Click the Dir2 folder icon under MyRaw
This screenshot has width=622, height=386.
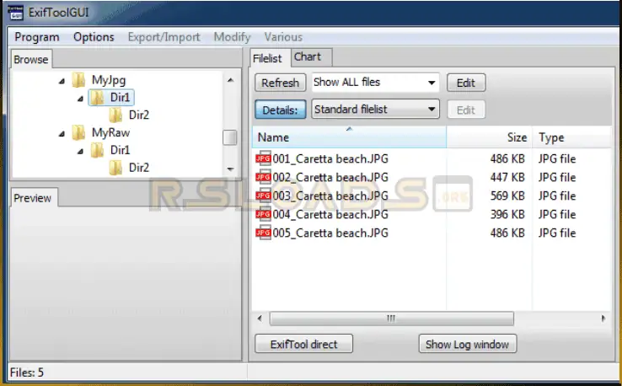pyautogui.click(x=116, y=168)
